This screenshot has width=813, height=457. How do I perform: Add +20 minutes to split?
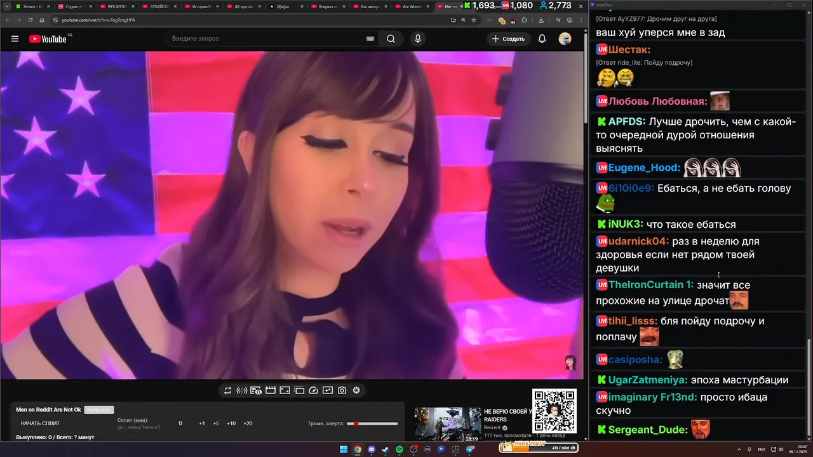click(x=248, y=423)
